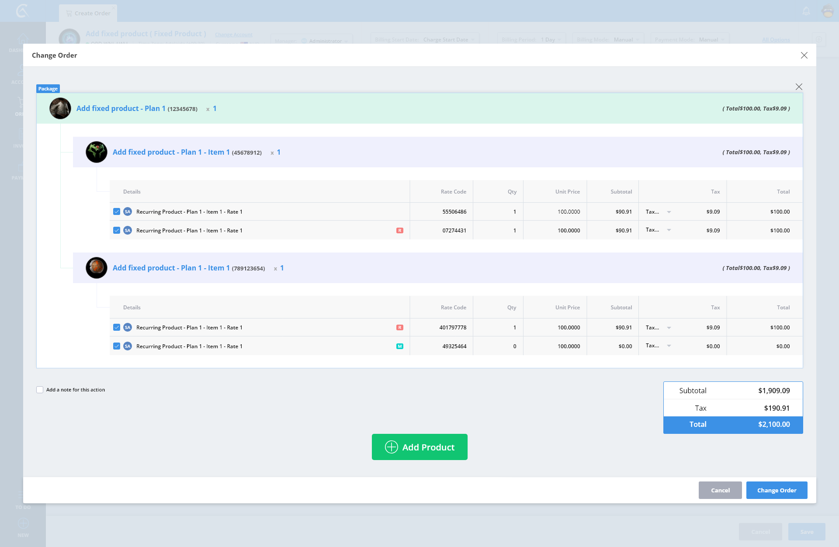Click the Plan 1 package avatar image
The width and height of the screenshot is (839, 547).
(60, 108)
